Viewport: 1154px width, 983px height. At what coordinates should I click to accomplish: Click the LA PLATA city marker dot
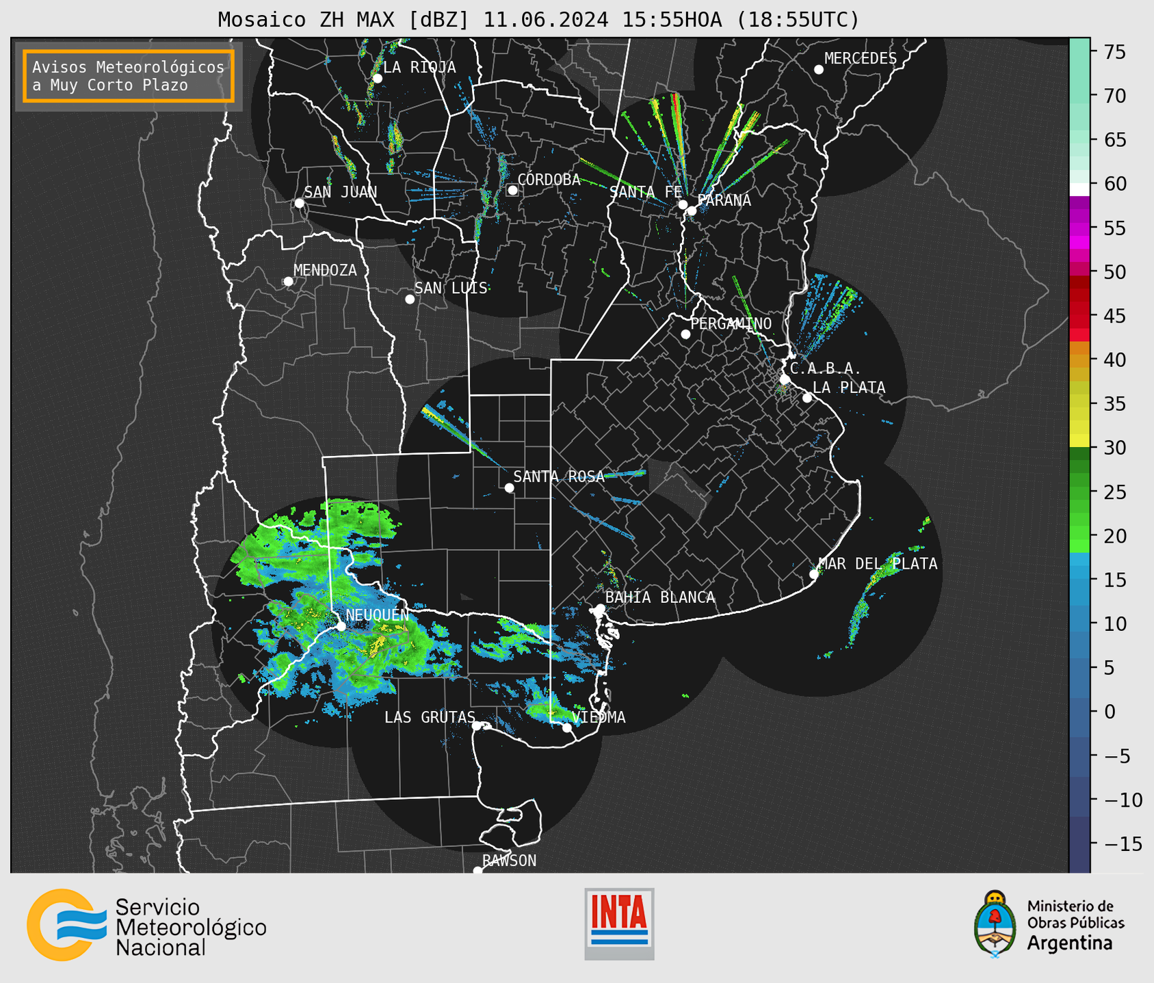[x=807, y=398]
